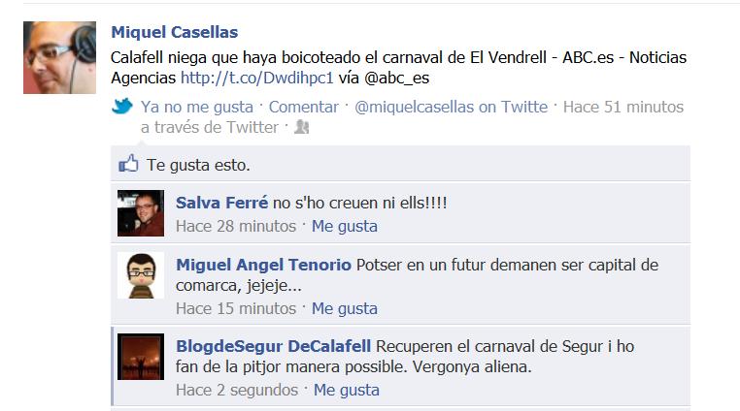Open BlogdeSegur DeCalafell's avatar thumbnail
The image size is (740, 411).
click(141, 357)
